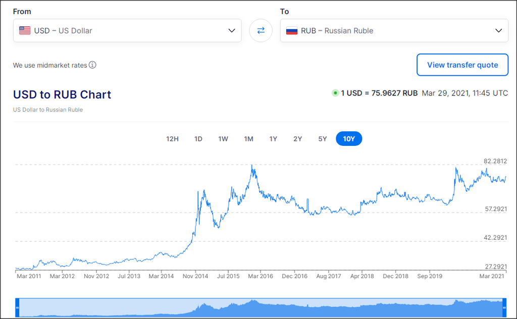The image size is (517, 319).
Task: Switch chart to 1M range
Action: coord(248,139)
